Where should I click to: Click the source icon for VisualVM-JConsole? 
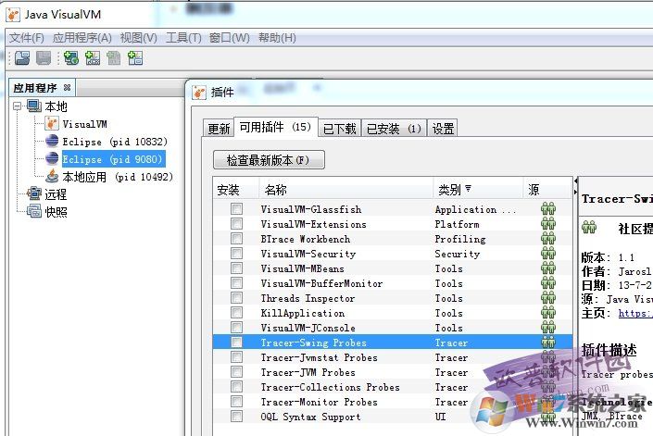click(548, 328)
